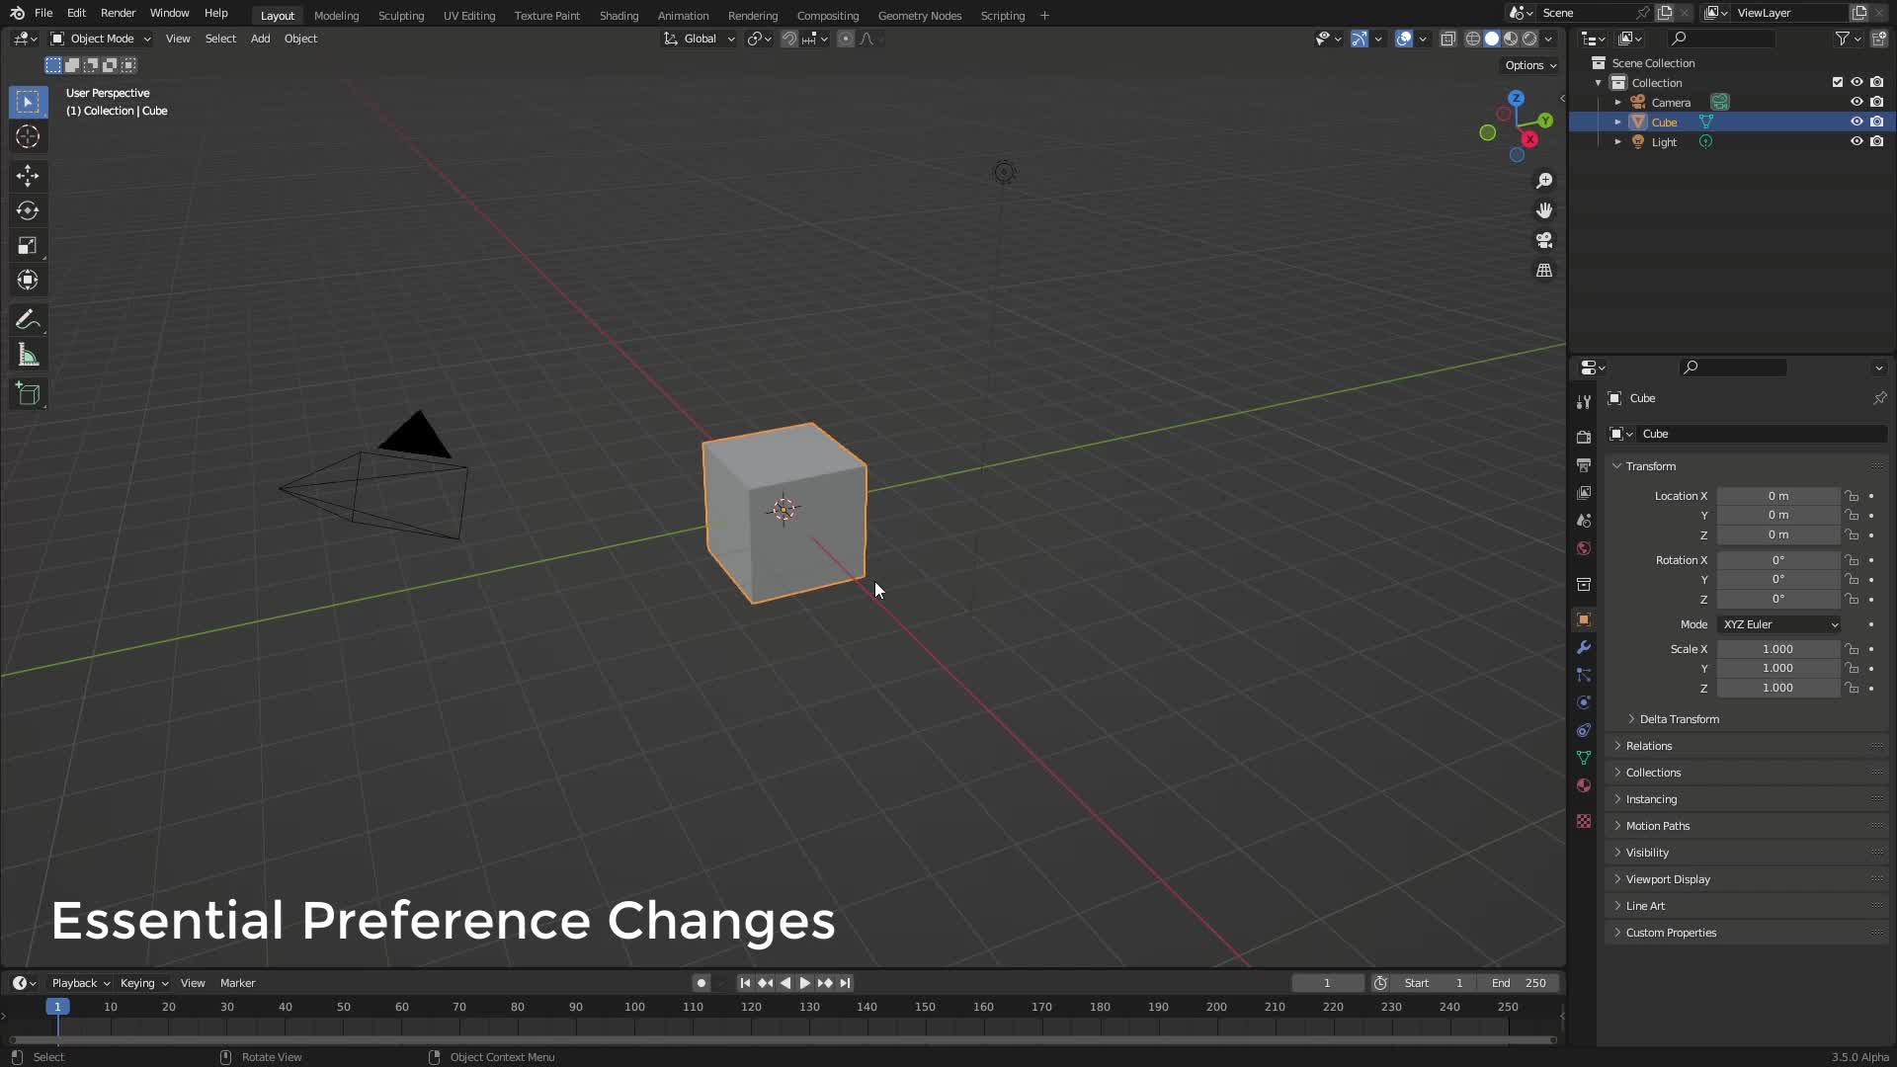Viewport: 1897px width, 1067px height.
Task: Jump to end frame button
Action: click(x=845, y=983)
